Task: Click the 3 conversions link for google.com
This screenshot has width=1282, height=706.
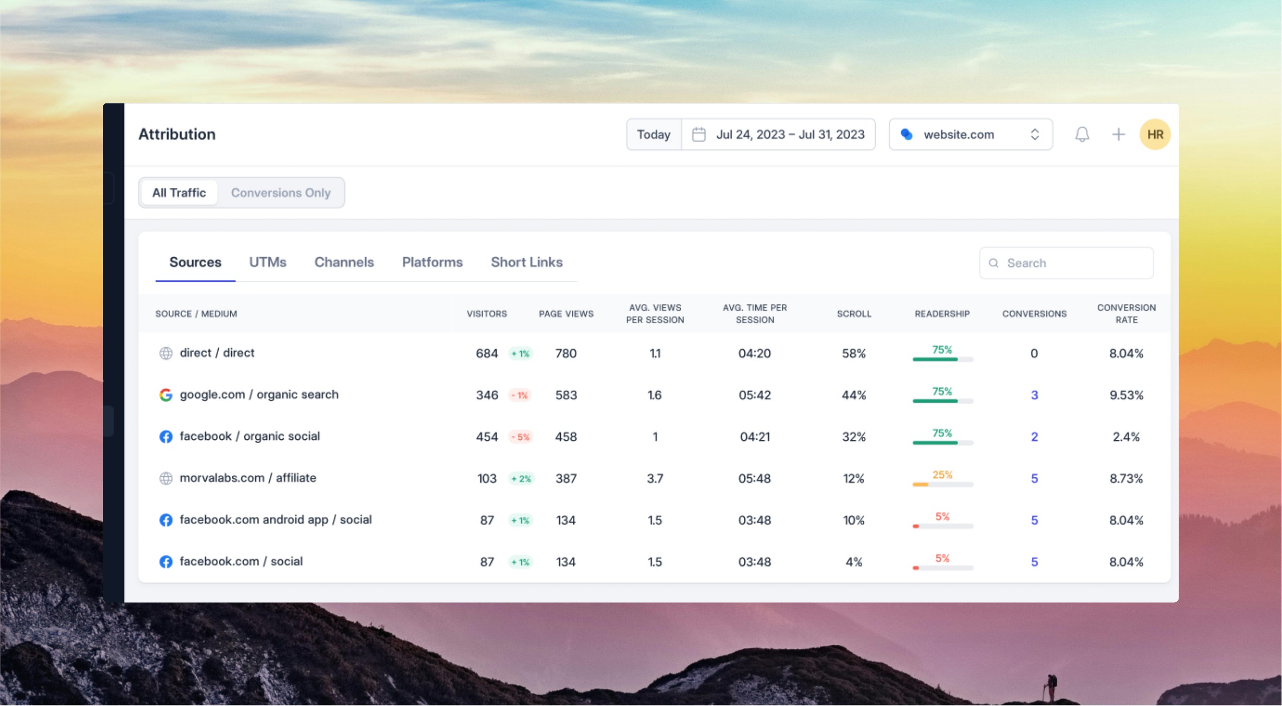Action: click(x=1034, y=395)
